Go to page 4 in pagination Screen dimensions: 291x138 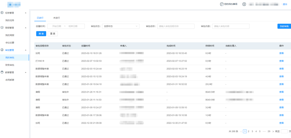point(256,131)
